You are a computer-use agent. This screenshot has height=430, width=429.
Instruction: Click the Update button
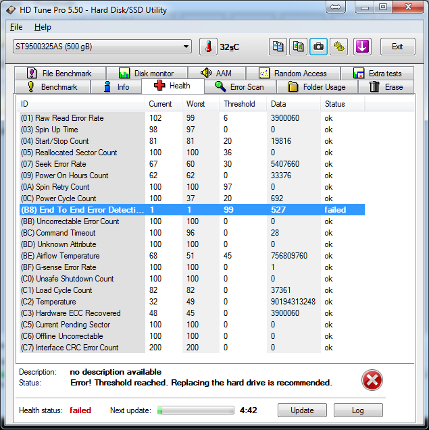coord(302,410)
